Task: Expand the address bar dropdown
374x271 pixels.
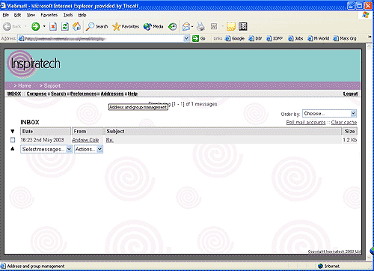Action: pos(186,38)
